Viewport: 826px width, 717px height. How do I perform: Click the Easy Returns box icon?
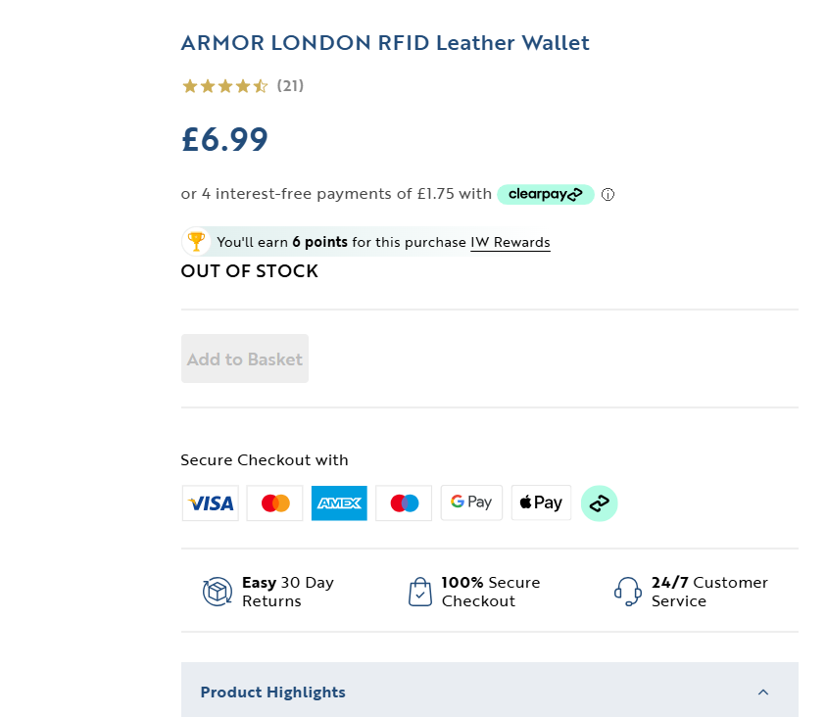coord(218,592)
